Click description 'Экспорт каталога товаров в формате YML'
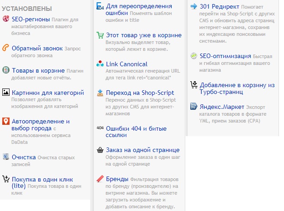Image resolution: width=284 pixels, height=211 pixels. pos(233,114)
